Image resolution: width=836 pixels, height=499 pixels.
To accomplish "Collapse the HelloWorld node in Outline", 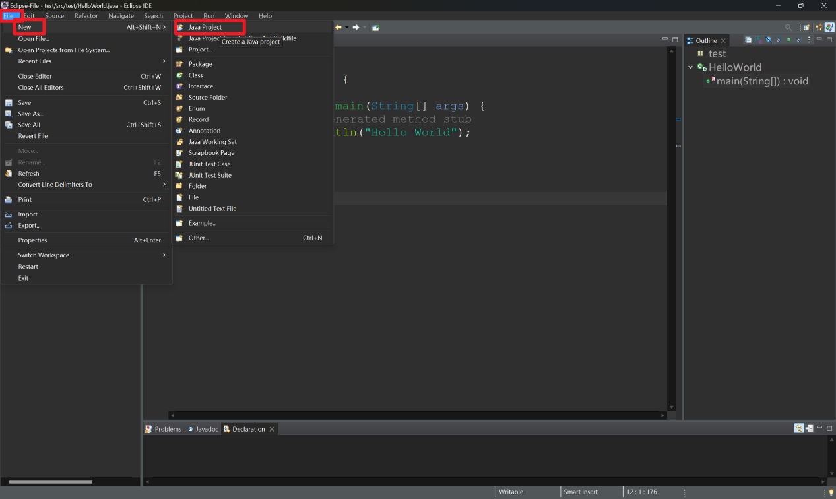I will pyautogui.click(x=691, y=67).
